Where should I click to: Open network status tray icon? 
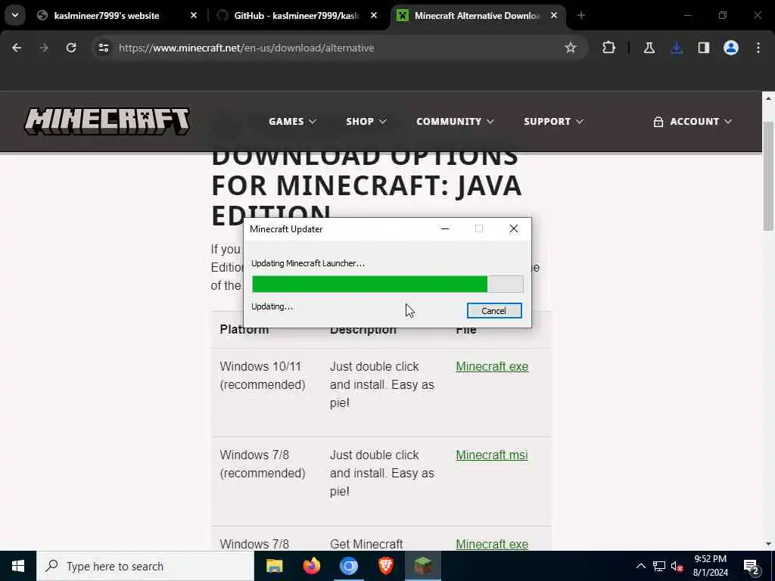coord(659,566)
